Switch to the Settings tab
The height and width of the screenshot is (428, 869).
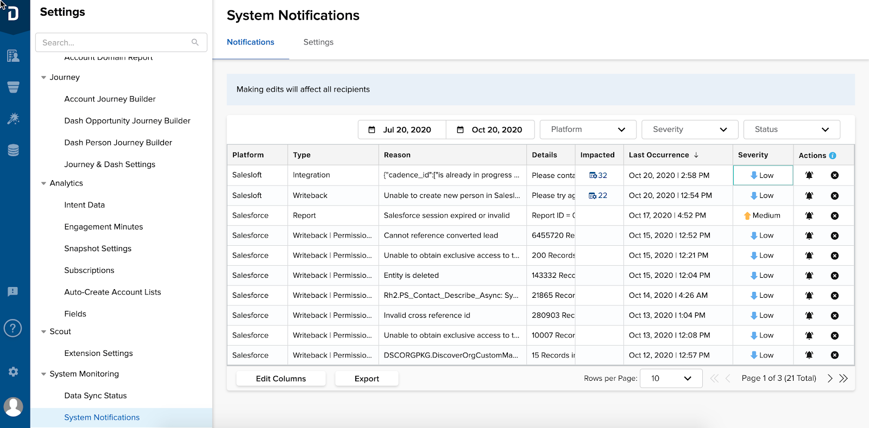click(318, 42)
